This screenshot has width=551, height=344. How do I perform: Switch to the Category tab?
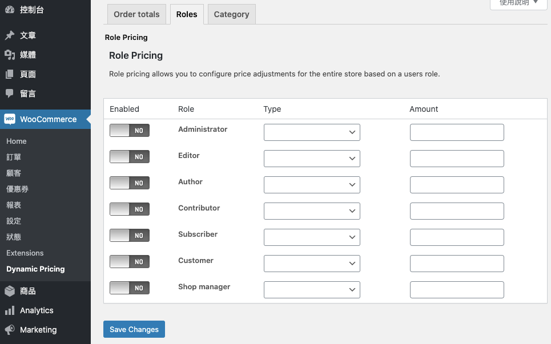pos(231,14)
